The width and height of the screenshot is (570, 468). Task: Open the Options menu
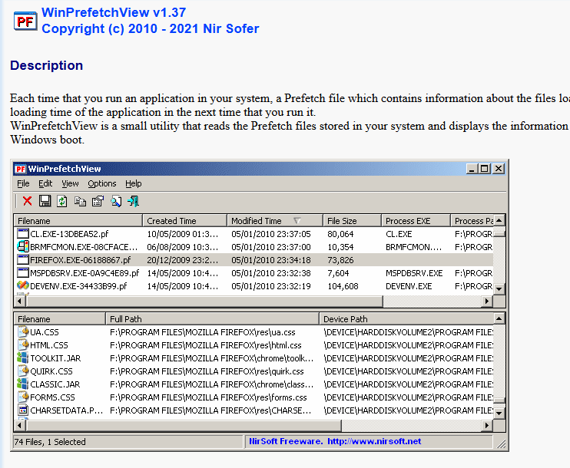[x=101, y=183]
